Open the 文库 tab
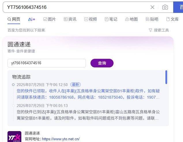Image resolution: width=183 pixels, height=142 pixels. (x=172, y=19)
